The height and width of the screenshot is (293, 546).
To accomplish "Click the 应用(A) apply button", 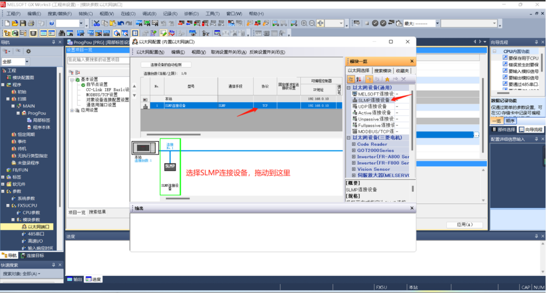I will (x=464, y=225).
